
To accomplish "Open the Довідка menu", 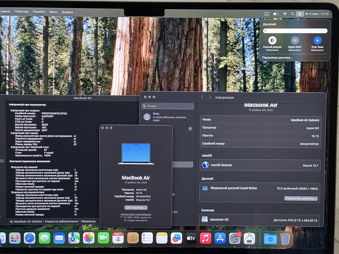I will (67, 12).
